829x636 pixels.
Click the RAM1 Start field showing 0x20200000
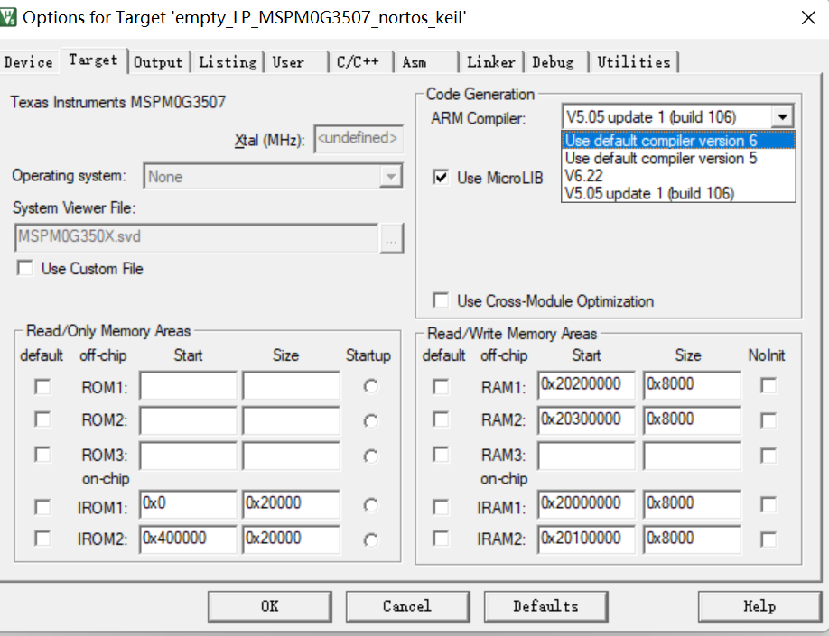coord(586,385)
